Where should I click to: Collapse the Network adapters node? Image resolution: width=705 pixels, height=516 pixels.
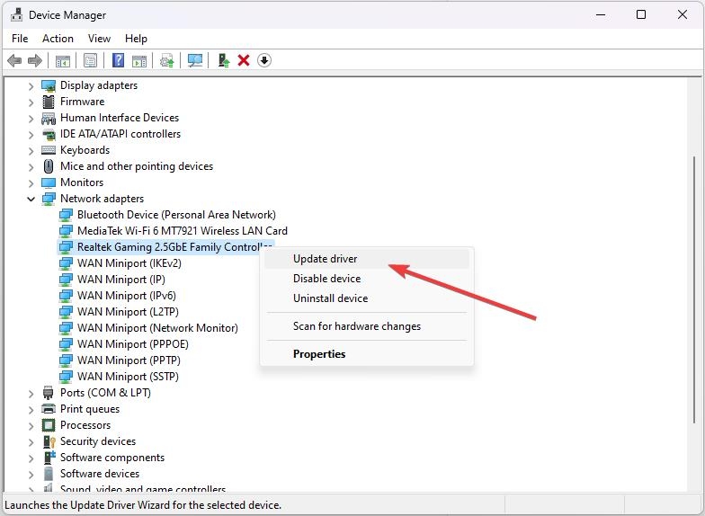point(31,199)
